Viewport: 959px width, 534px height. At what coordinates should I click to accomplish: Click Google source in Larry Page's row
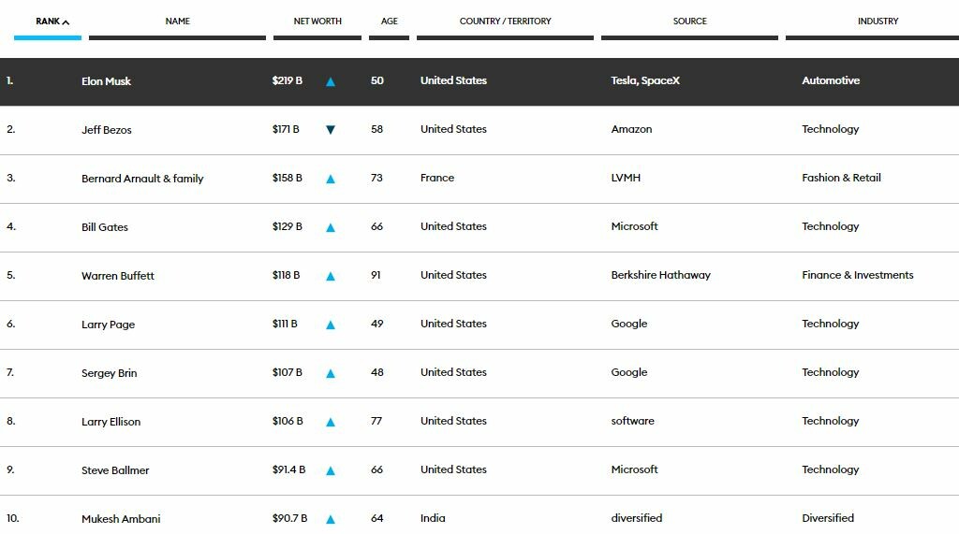629,324
